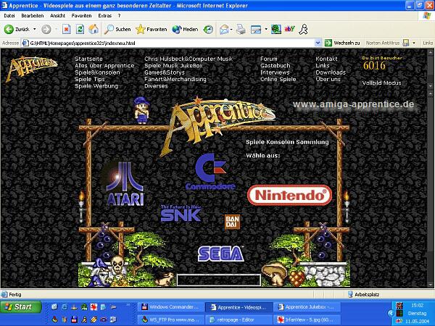Viewport: 435px width, 326px height.
Task: Expand the mail icon dropdown arrow
Action: (x=231, y=29)
